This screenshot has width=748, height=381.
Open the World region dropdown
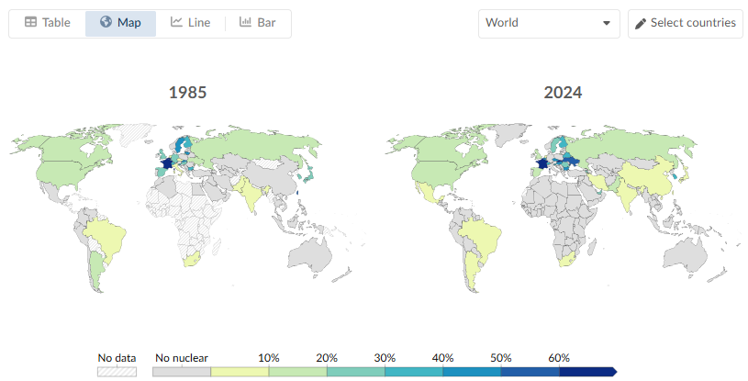pyautogui.click(x=548, y=23)
